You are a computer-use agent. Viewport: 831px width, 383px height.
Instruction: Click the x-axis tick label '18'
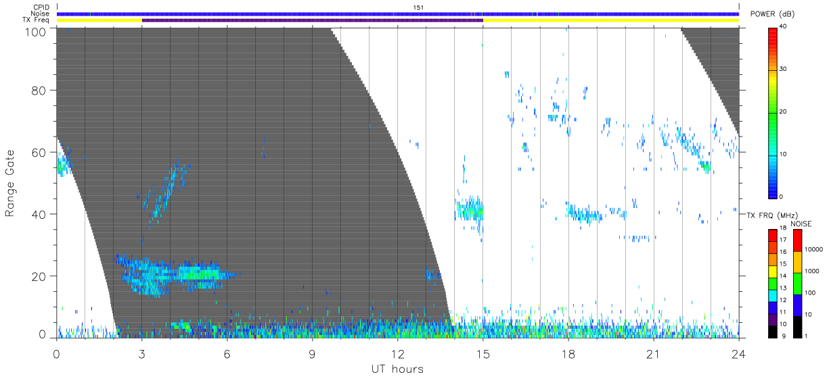[x=568, y=353]
